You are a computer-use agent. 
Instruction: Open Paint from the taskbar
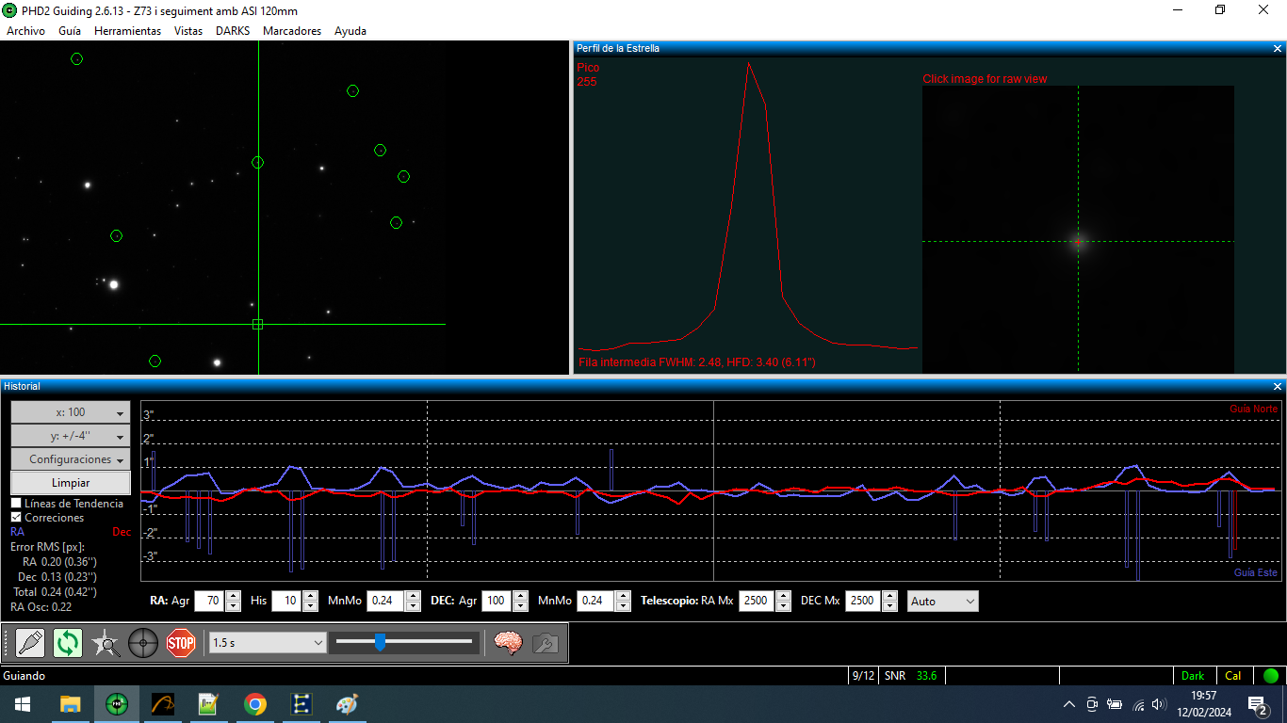click(348, 704)
